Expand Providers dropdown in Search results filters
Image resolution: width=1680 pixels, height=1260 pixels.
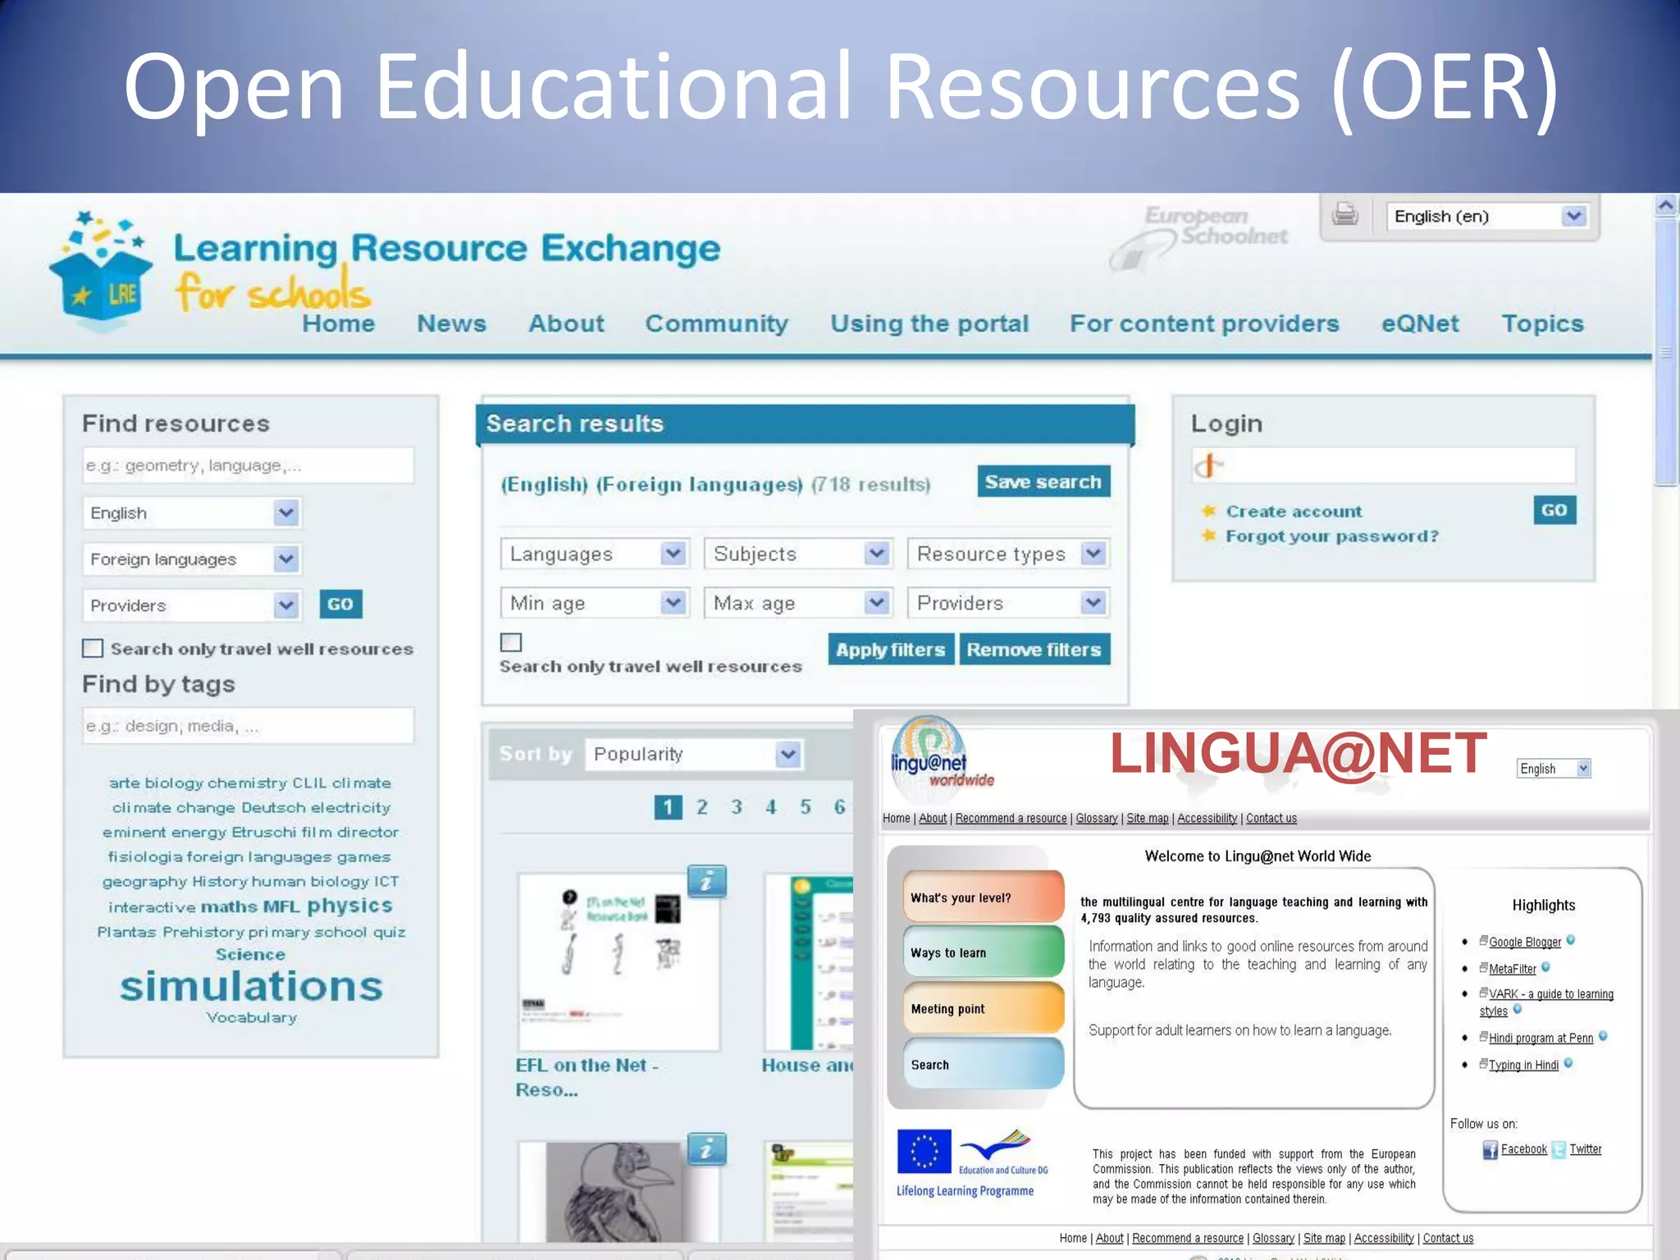tap(1008, 603)
